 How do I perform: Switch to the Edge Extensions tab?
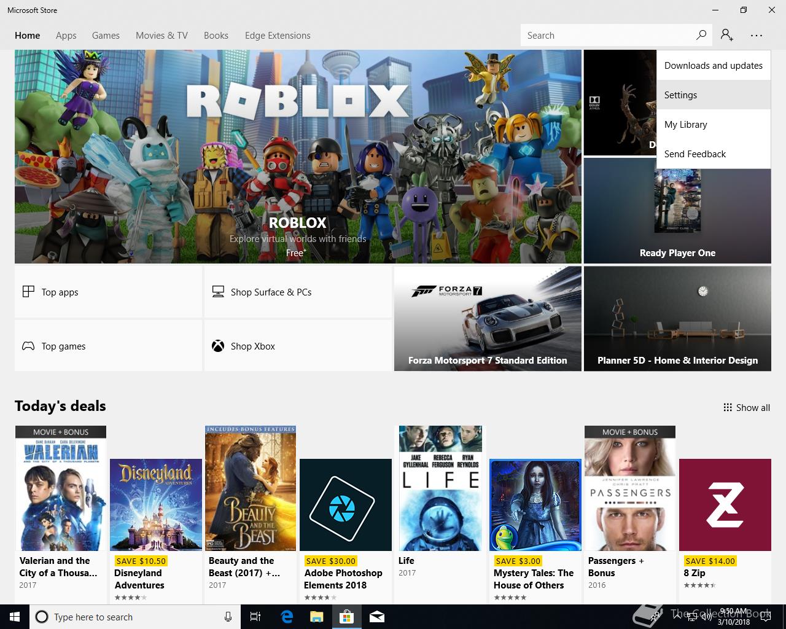pyautogui.click(x=278, y=36)
